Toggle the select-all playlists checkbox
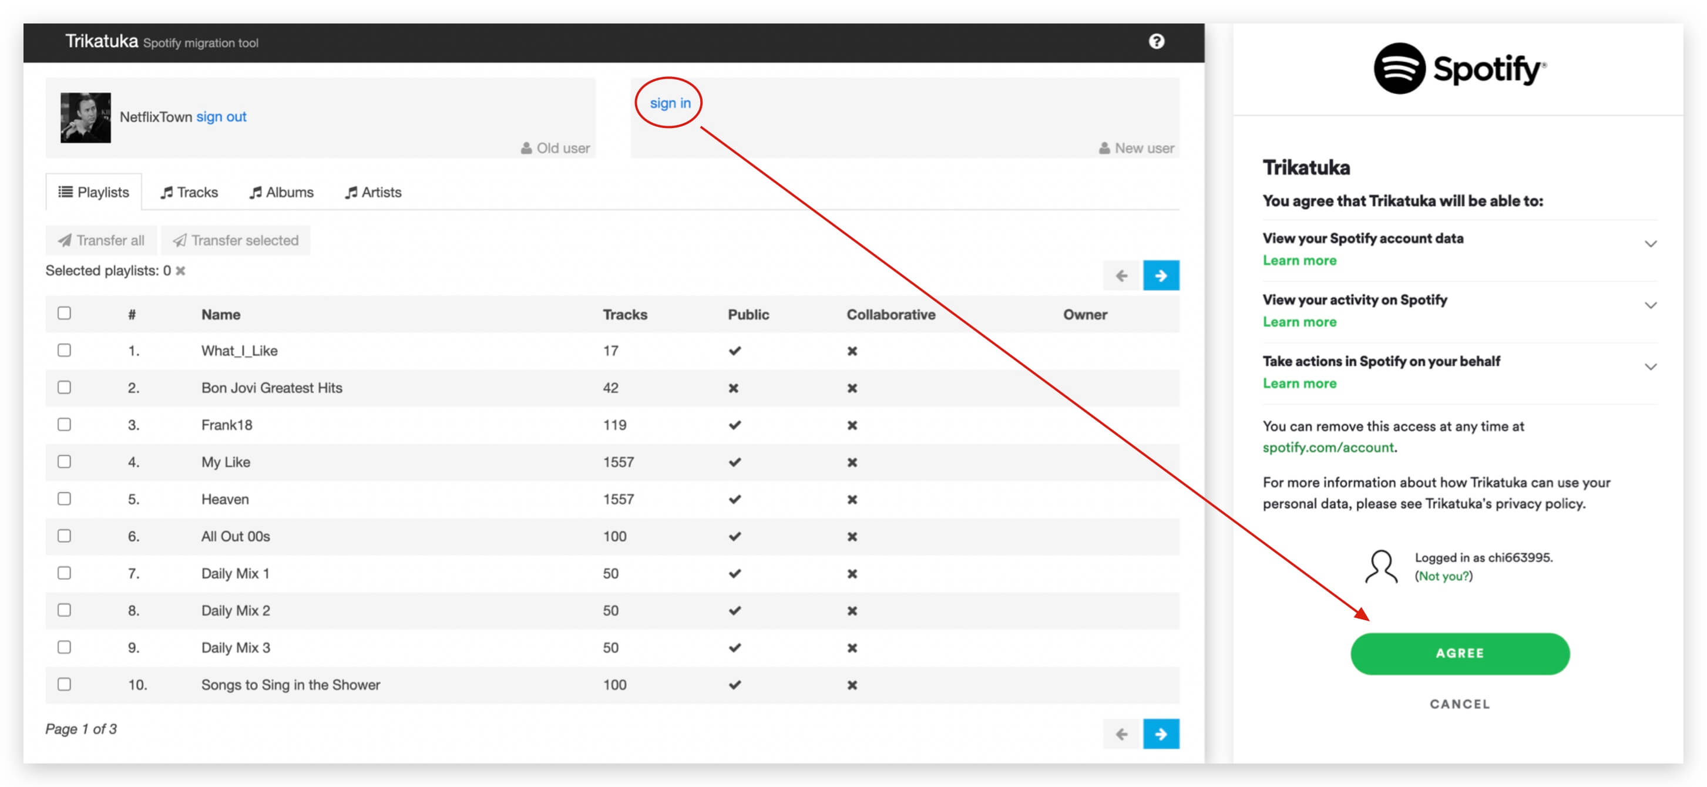1707x787 pixels. [63, 312]
